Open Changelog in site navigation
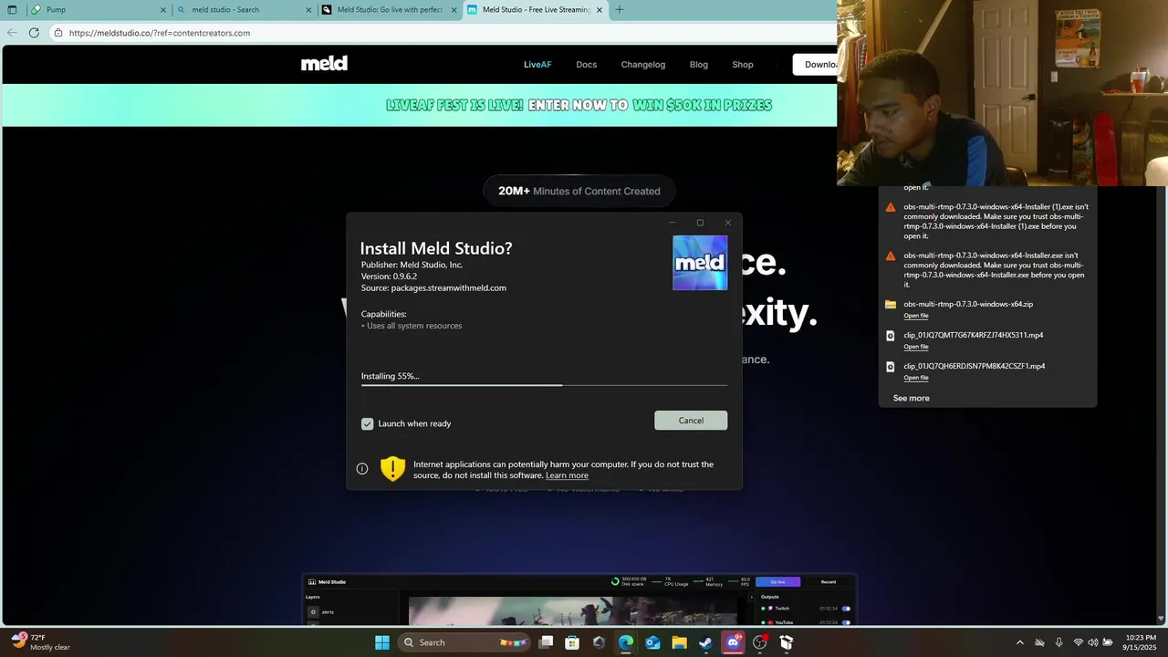 (643, 65)
